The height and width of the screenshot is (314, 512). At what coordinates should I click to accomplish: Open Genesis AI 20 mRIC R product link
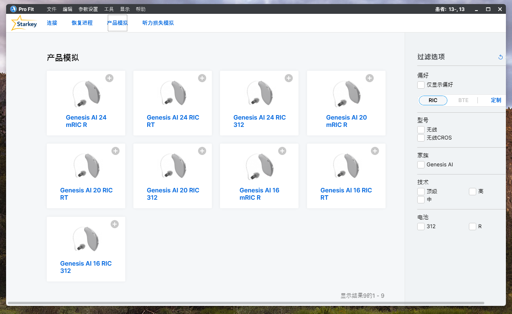coord(346,121)
